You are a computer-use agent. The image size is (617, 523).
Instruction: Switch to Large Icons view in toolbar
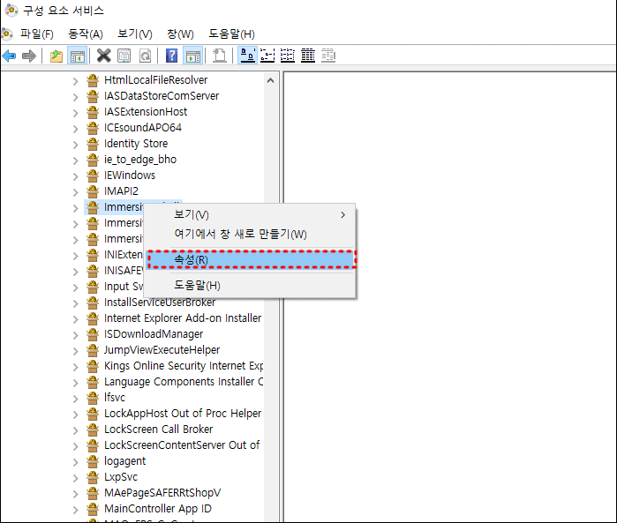coord(248,56)
